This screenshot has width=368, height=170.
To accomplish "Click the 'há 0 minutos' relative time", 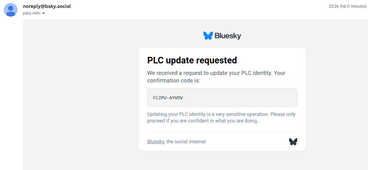I will click(x=353, y=6).
